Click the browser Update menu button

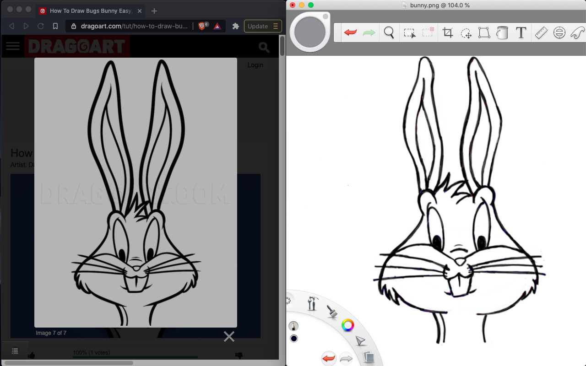coord(263,26)
